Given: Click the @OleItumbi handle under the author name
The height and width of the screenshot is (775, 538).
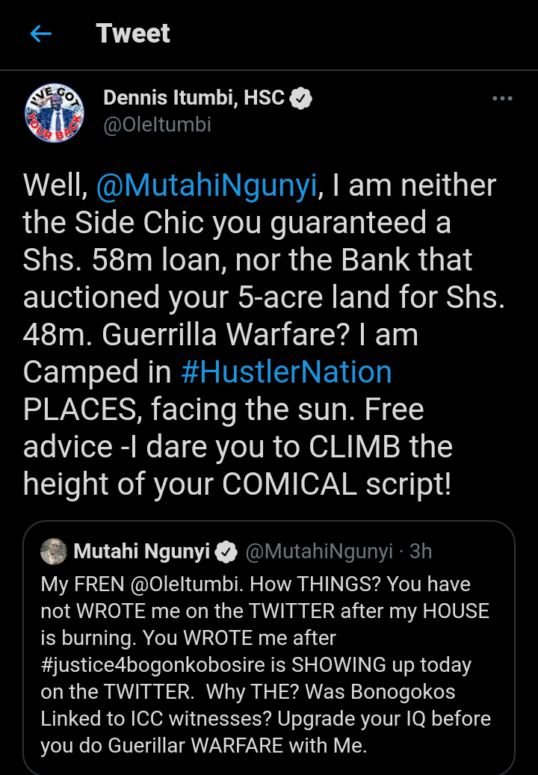Looking at the screenshot, I should (x=157, y=124).
